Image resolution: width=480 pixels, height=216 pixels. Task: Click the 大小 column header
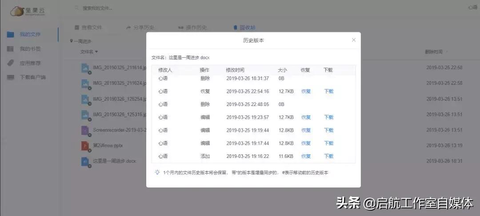click(x=283, y=70)
